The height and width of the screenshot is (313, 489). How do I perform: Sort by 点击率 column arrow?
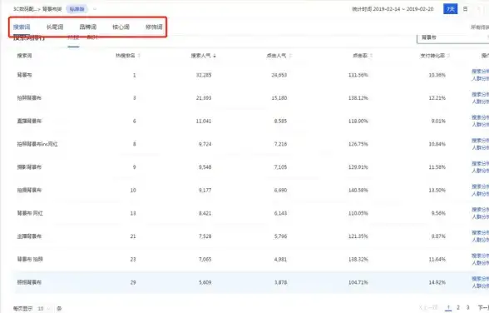tap(372, 56)
